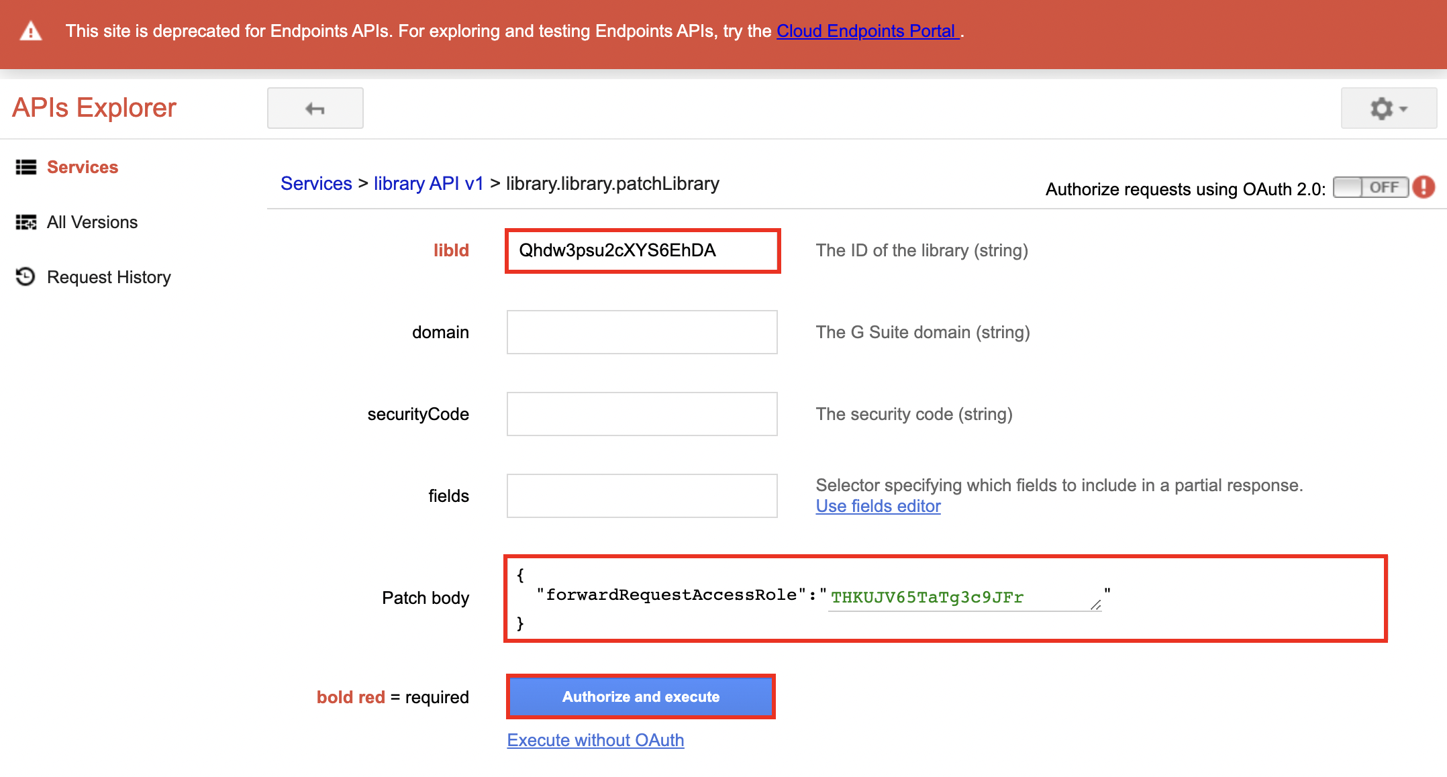Open Request History
The image size is (1447, 777).
pyautogui.click(x=108, y=276)
